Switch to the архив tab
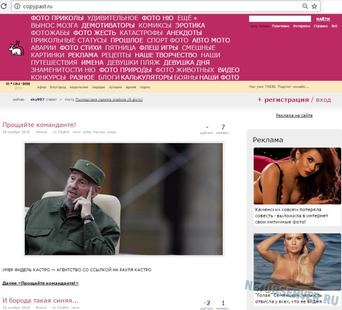Viewport: 342px width, 310px height. click(131, 87)
